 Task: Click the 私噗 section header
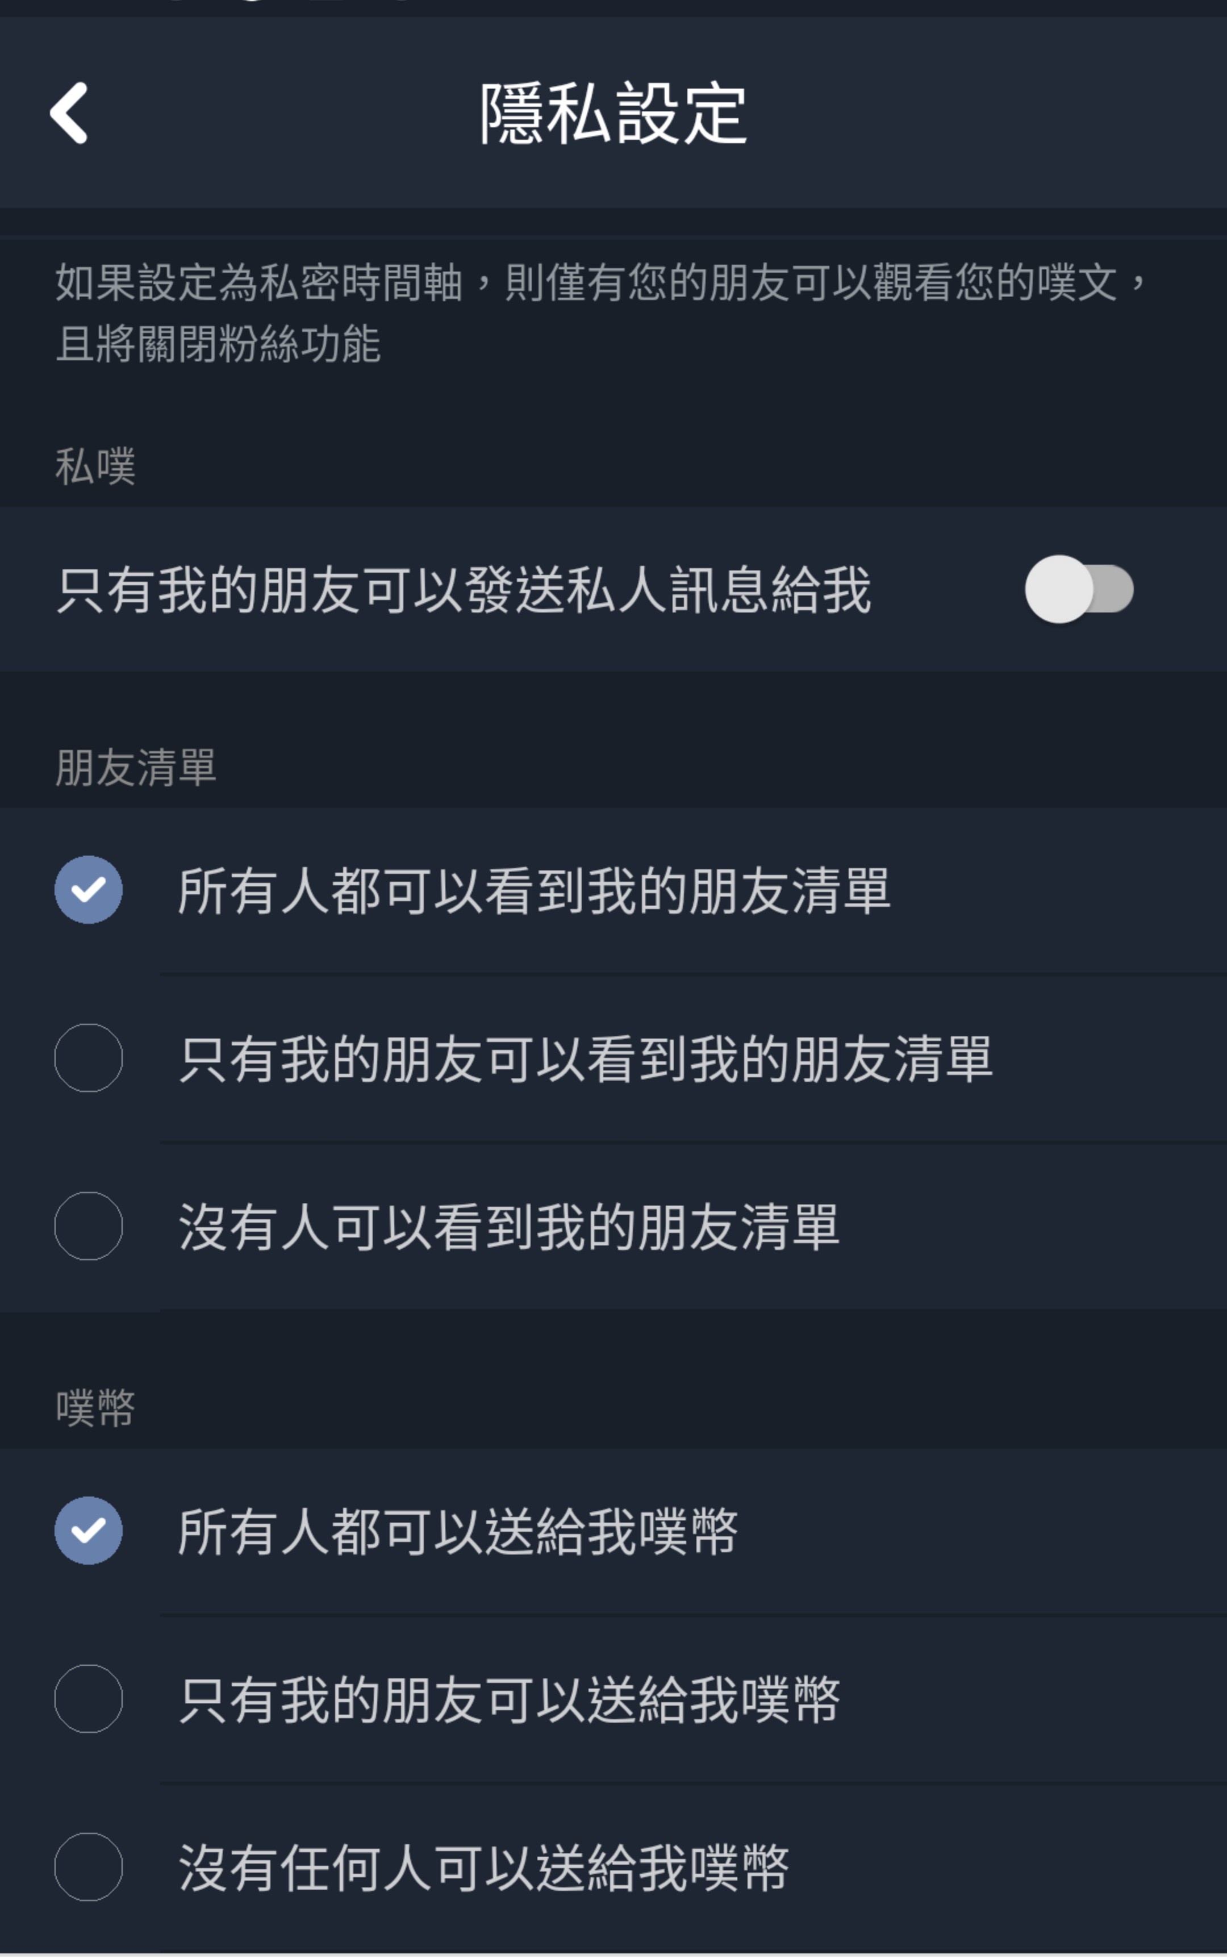[x=95, y=466]
